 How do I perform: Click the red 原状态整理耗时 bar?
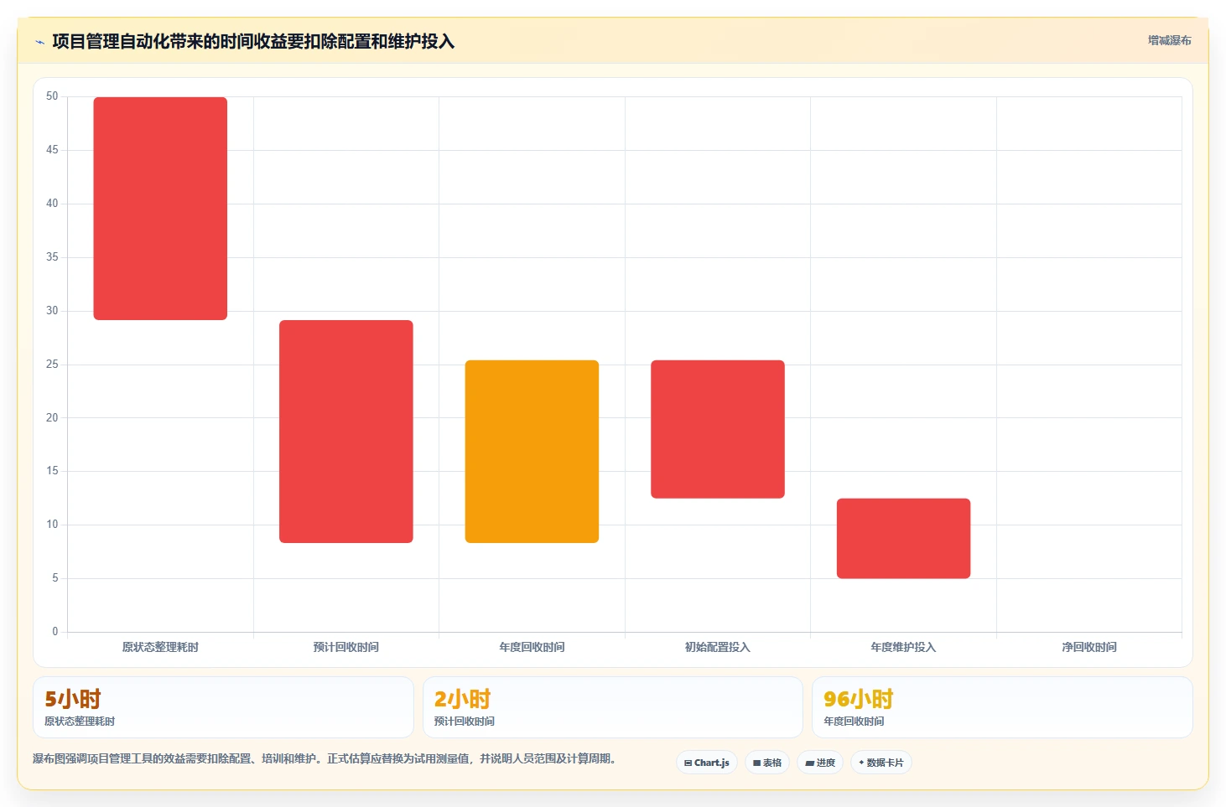pos(160,209)
